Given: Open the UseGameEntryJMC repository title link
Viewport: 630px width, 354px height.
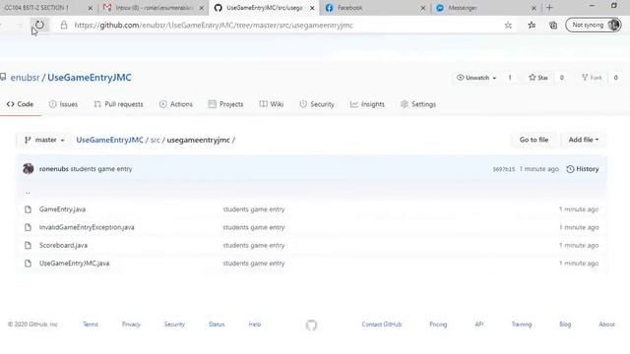Looking at the screenshot, I should tap(90, 78).
